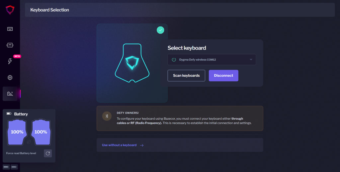Click the energy saving leaf icon

coord(29,142)
